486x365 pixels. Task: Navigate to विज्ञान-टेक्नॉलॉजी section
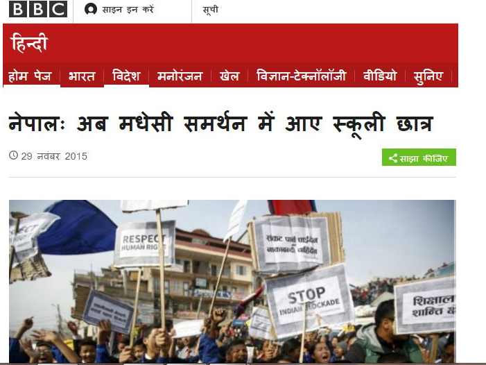pos(302,76)
